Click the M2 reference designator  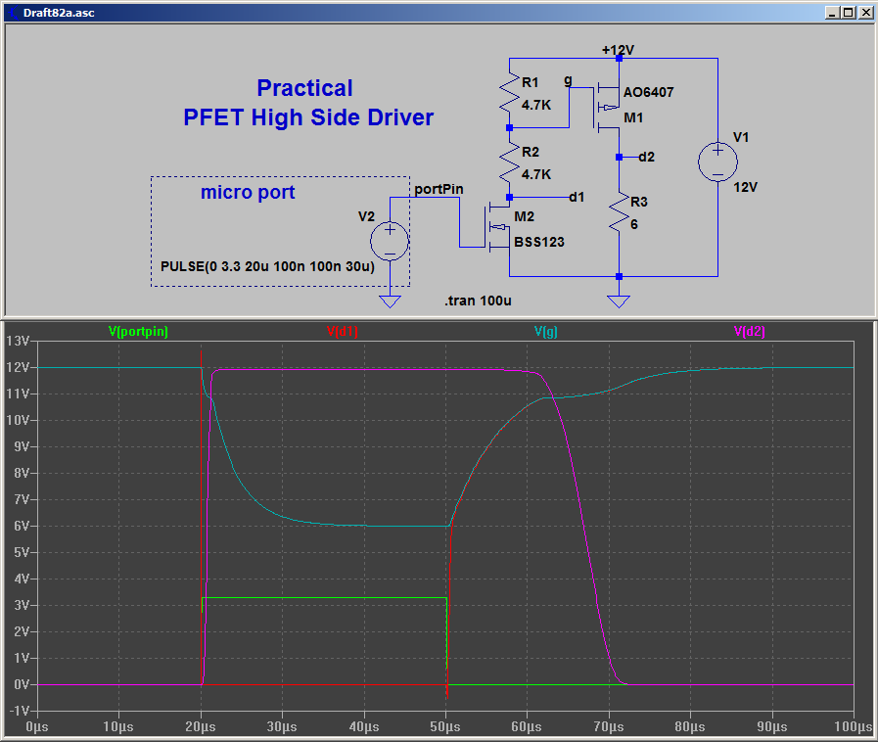[524, 216]
